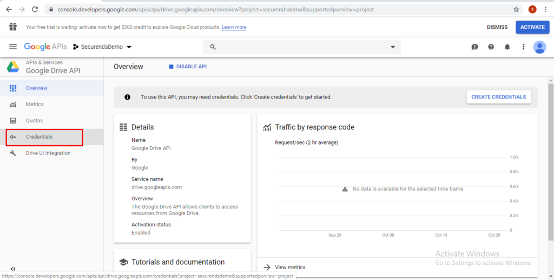This screenshot has width=554, height=280.
Task: Expand the search bar dropdown arrow
Action: pyautogui.click(x=393, y=47)
